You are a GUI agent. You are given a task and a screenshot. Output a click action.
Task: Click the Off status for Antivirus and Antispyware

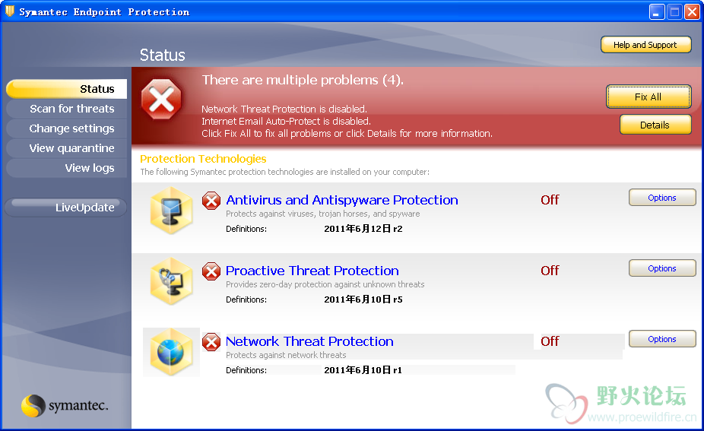(x=550, y=200)
